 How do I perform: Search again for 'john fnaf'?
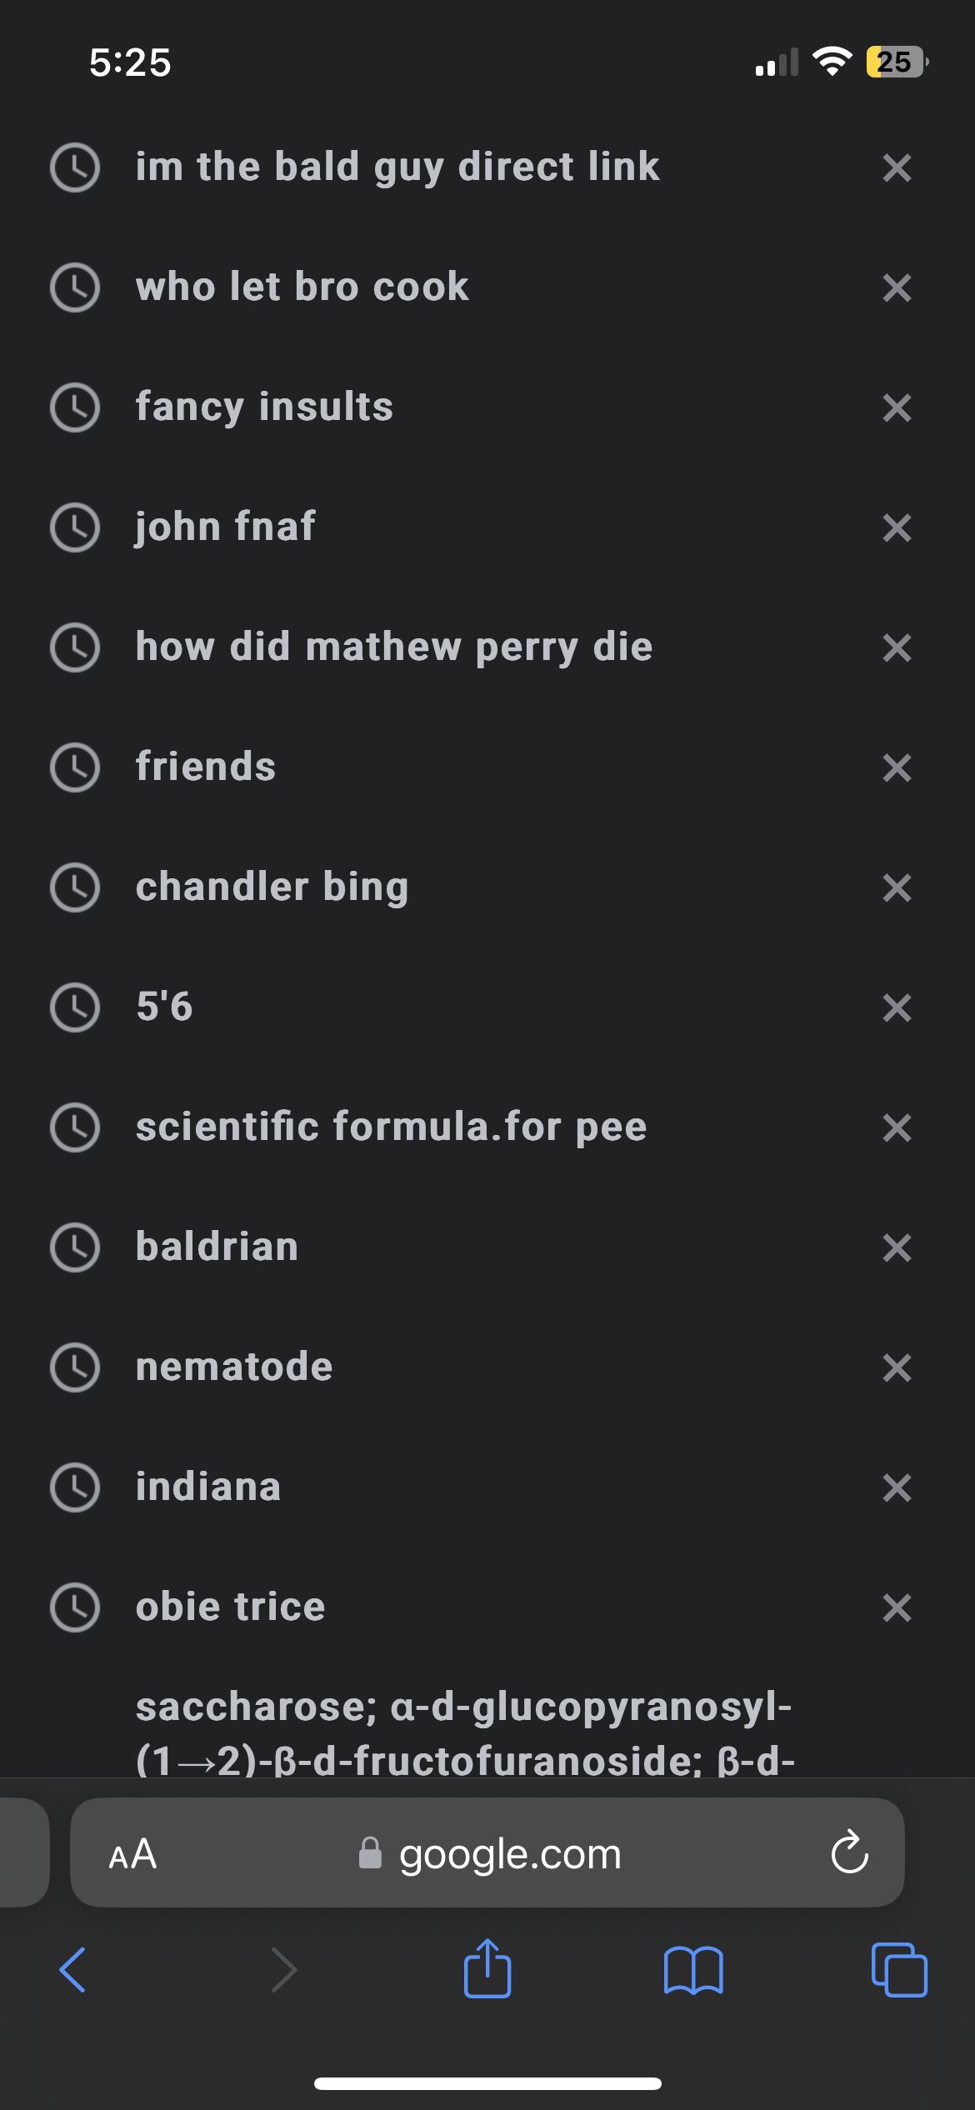pyautogui.click(x=226, y=527)
